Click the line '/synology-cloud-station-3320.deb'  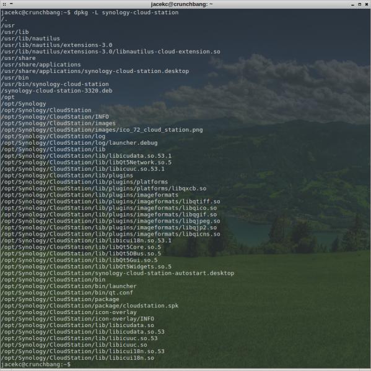coord(56,91)
